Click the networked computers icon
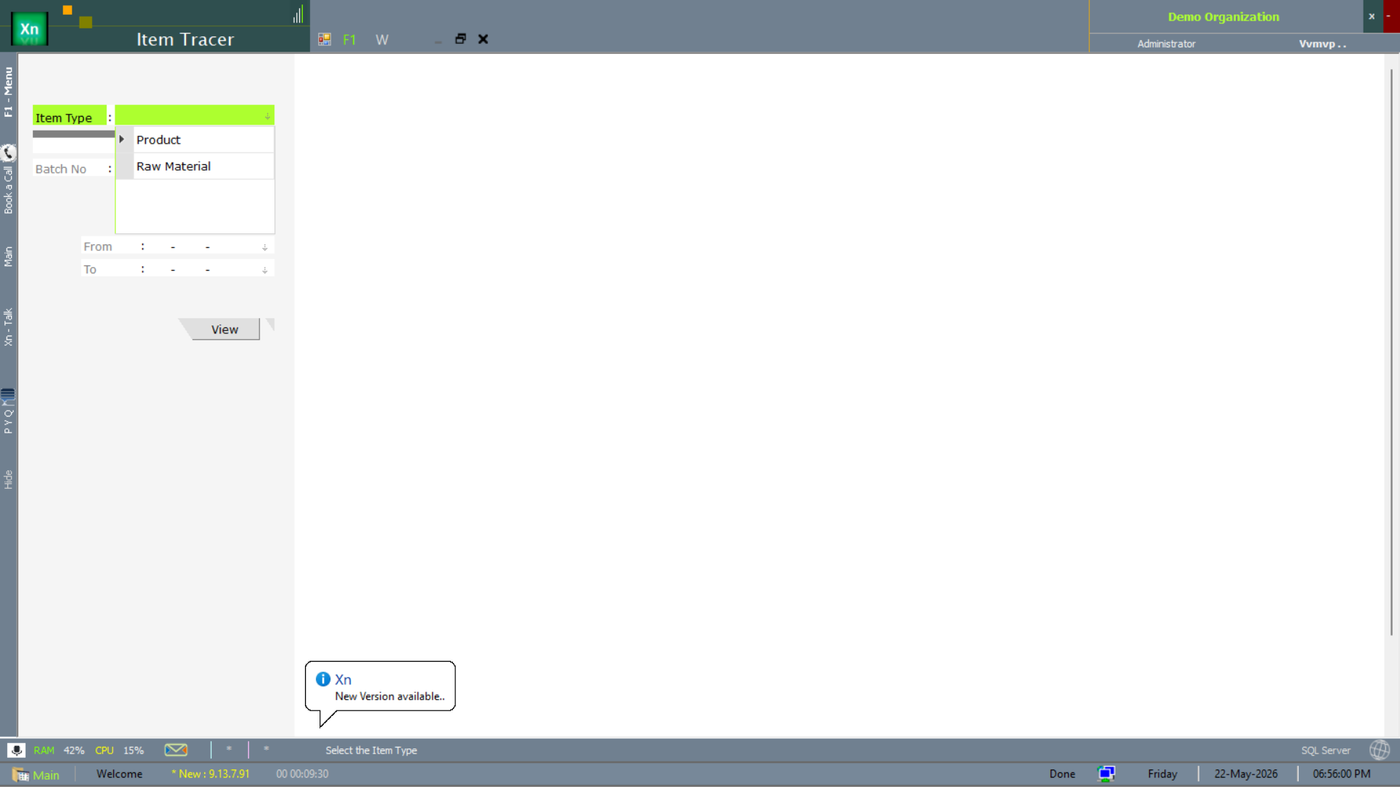Screen dimensions: 1400x787 [1106, 774]
